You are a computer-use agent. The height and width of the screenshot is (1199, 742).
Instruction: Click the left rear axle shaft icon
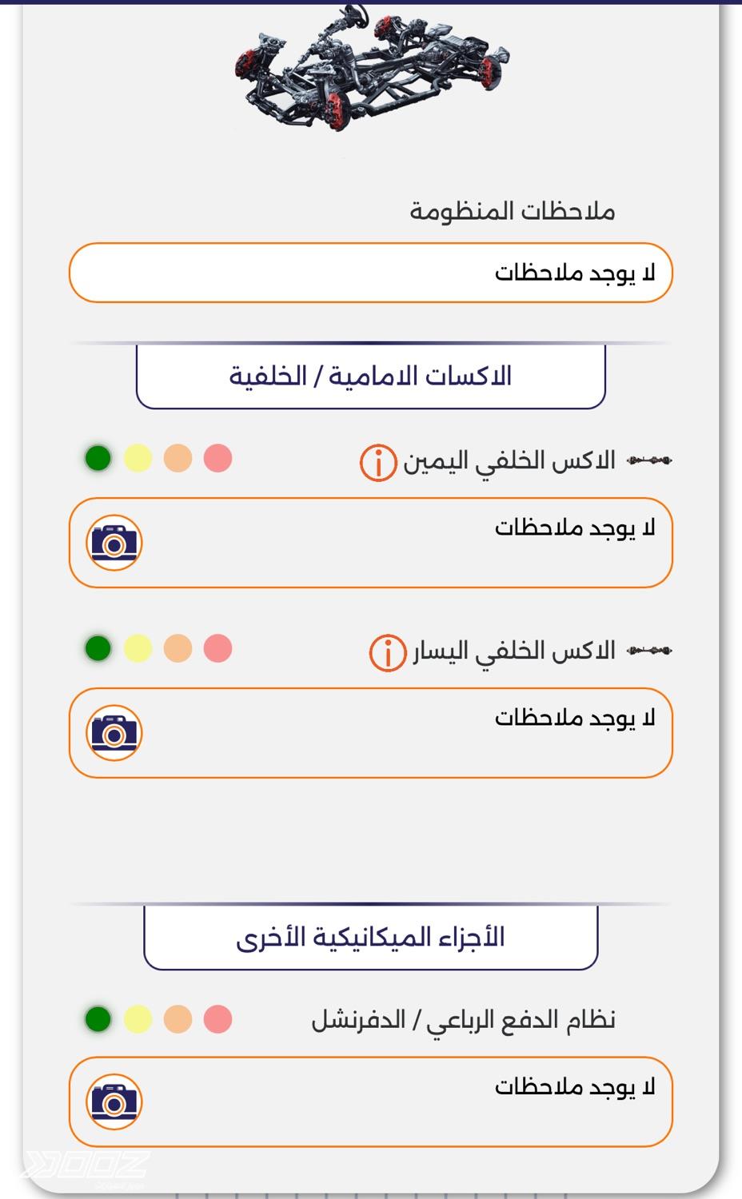[649, 651]
